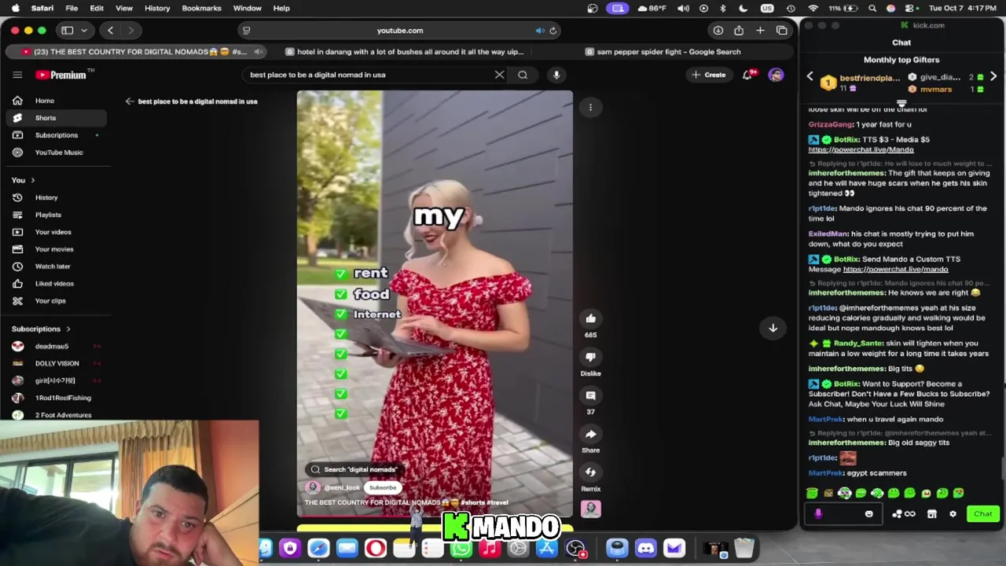Open the emoji picker in Kick chat
1006x566 pixels.
point(868,514)
